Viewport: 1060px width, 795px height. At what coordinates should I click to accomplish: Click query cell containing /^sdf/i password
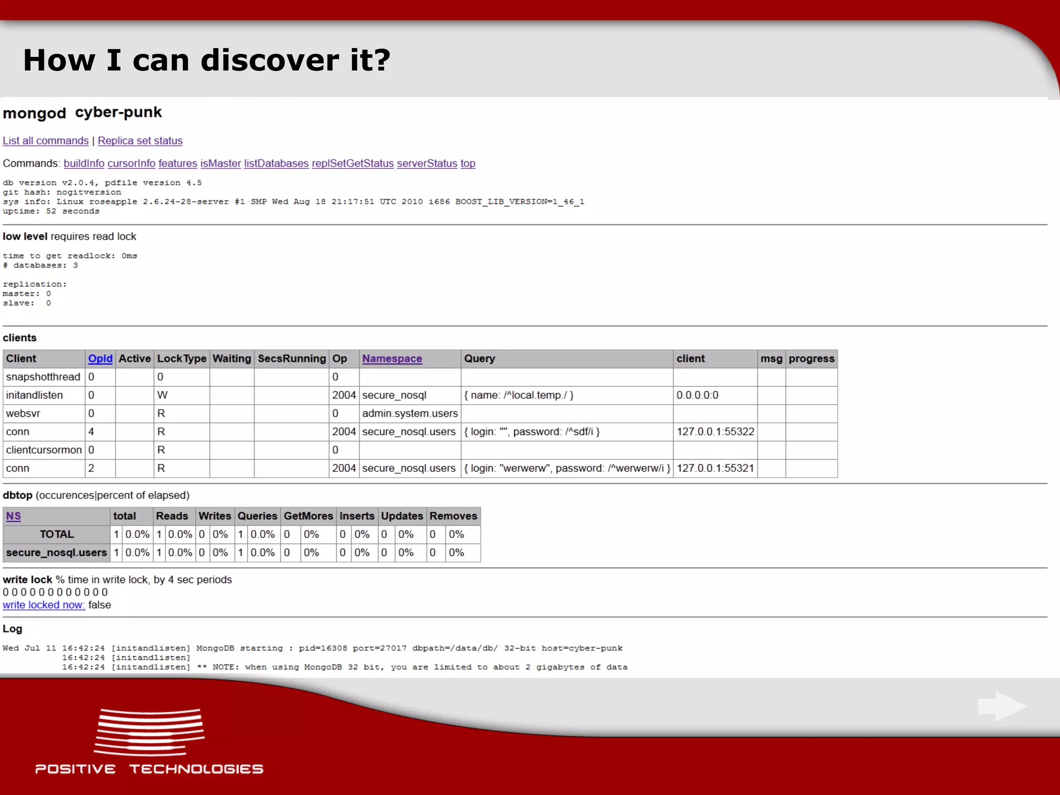point(567,432)
